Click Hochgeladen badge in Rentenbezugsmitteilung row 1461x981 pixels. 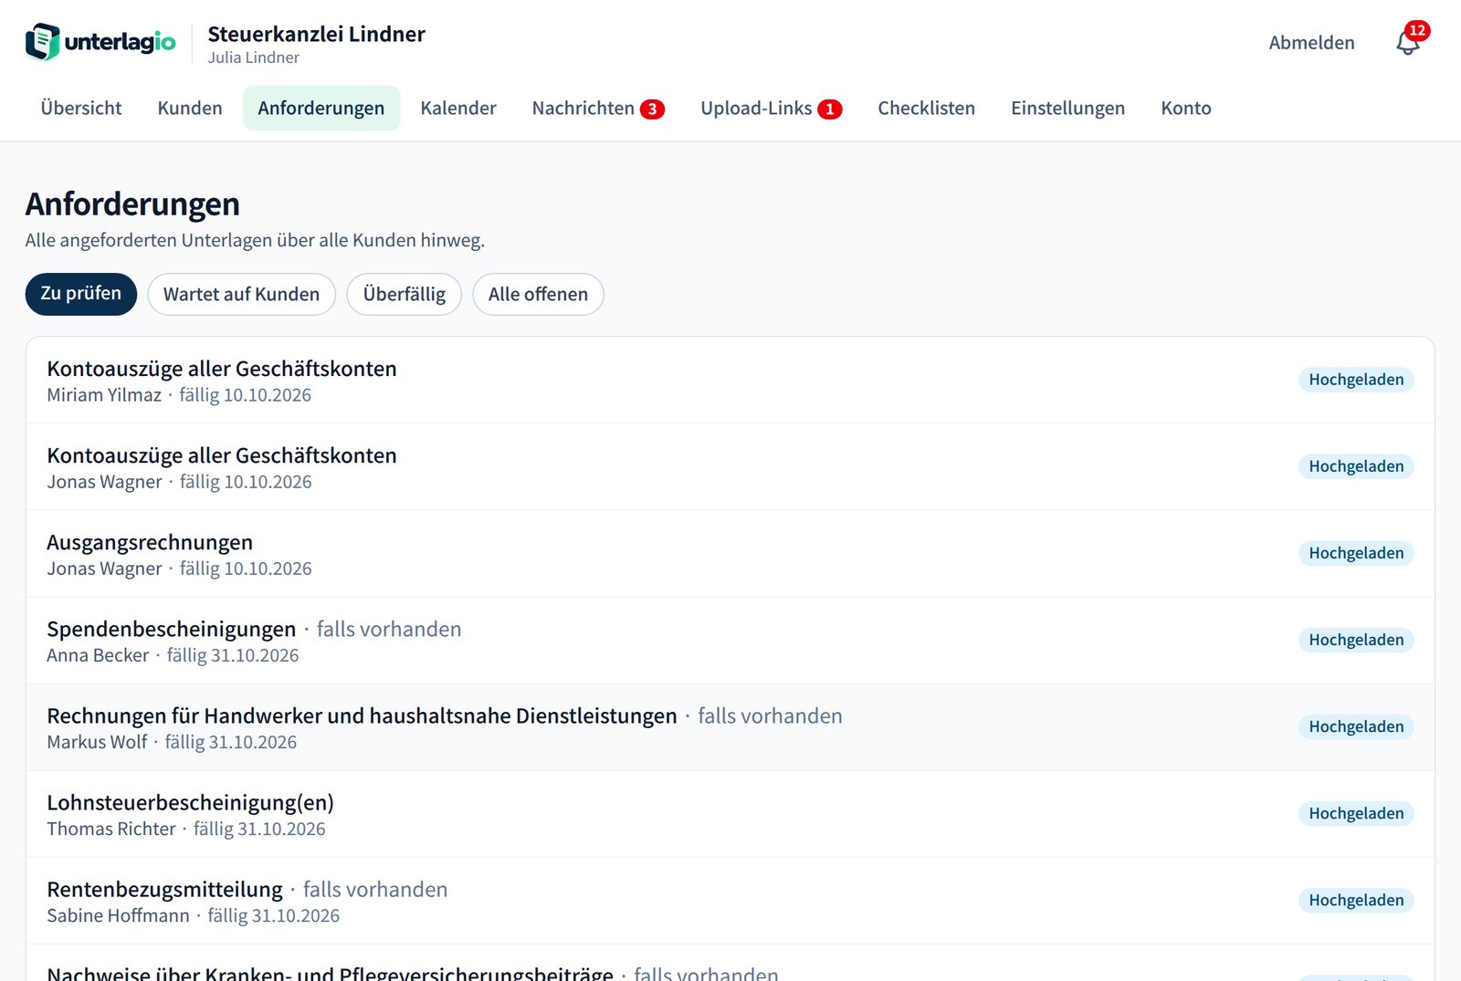(x=1356, y=900)
